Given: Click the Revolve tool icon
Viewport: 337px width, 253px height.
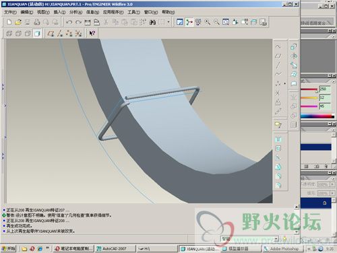Looking at the screenshot, I should click(x=294, y=56).
